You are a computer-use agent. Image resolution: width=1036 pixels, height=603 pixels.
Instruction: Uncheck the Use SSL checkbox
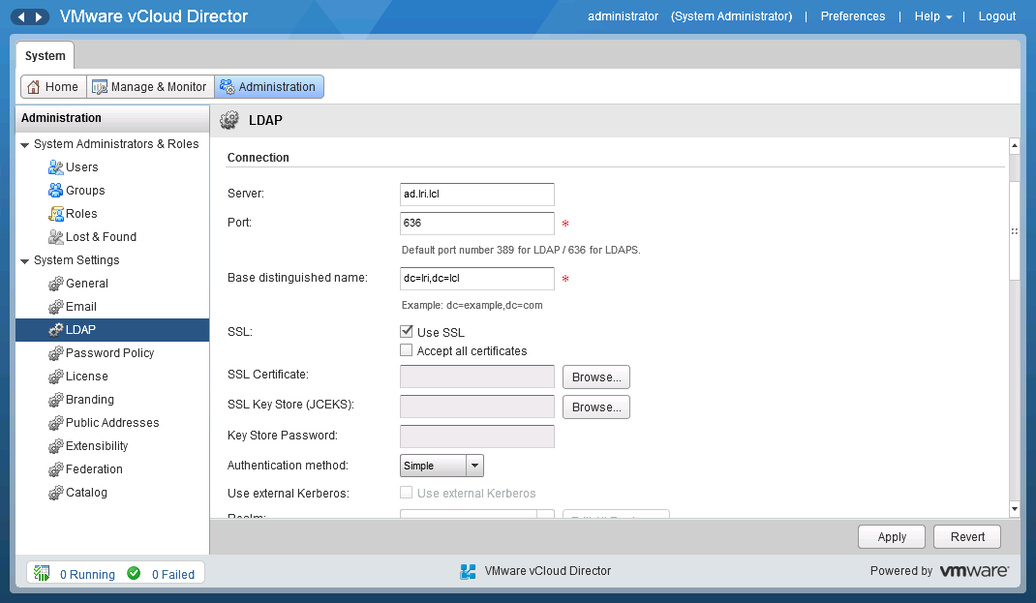pos(407,332)
